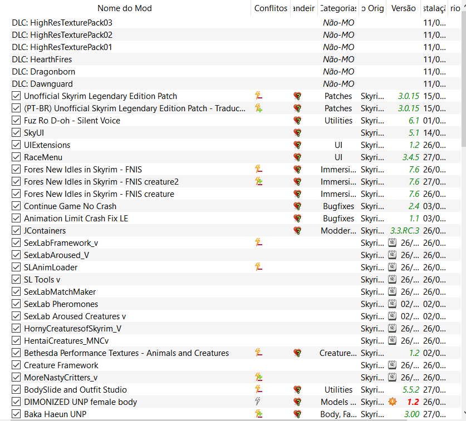Click version 3.3.RC.3 on JContainers row
The image size is (466, 421).
405,230
